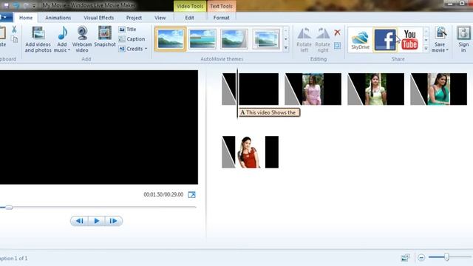The width and height of the screenshot is (473, 266).
Task: Cut selection with scissors icon
Action: (x=14, y=30)
